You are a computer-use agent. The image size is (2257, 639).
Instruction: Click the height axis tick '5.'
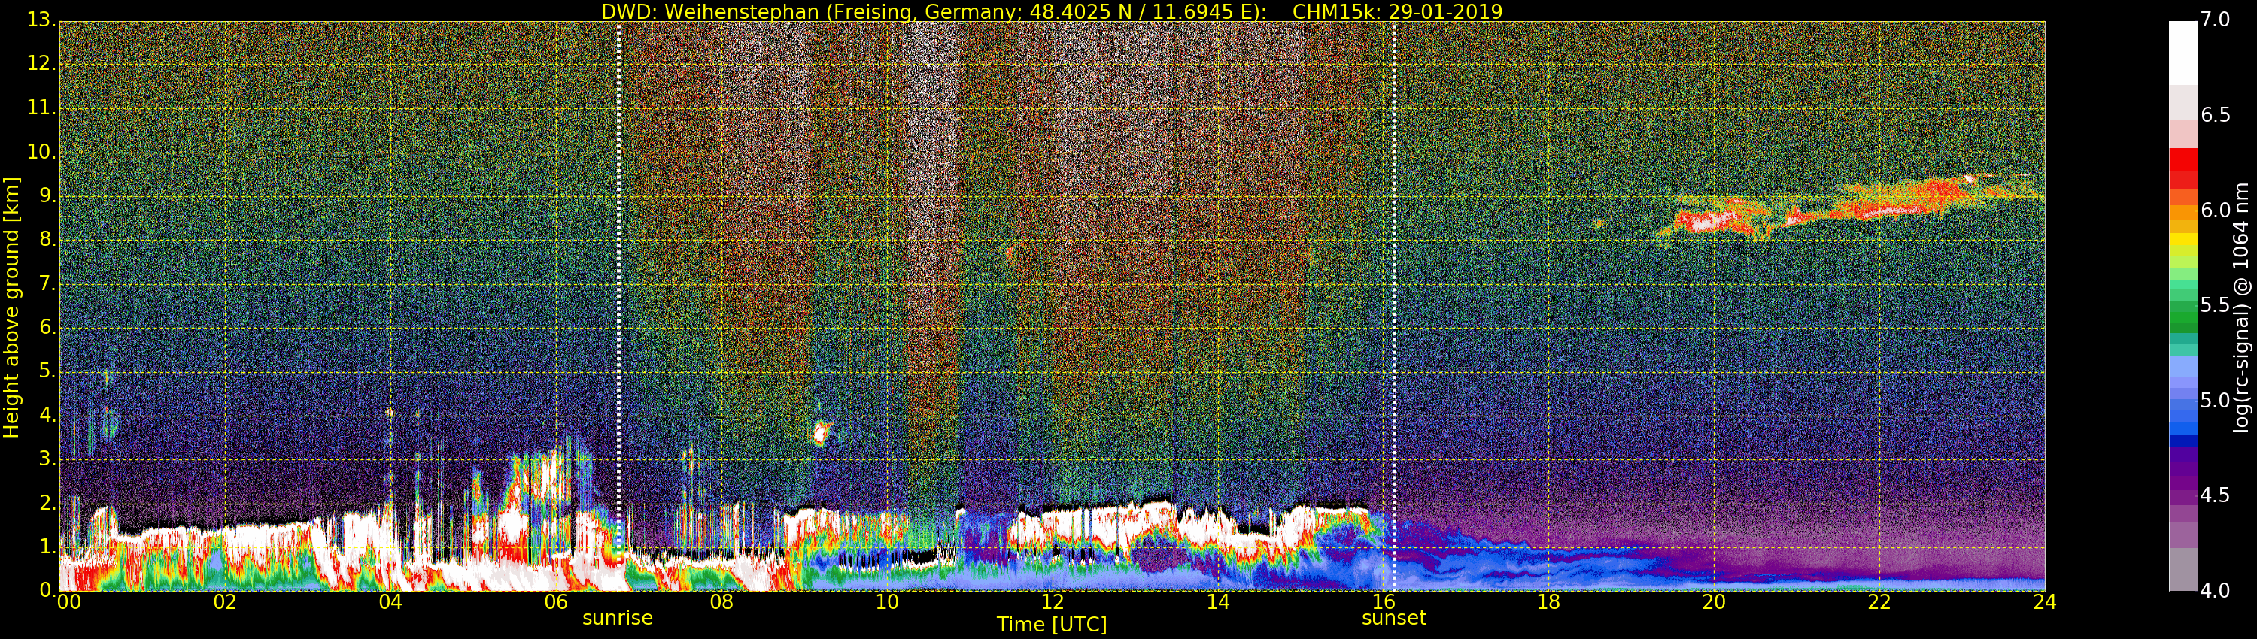coord(47,371)
